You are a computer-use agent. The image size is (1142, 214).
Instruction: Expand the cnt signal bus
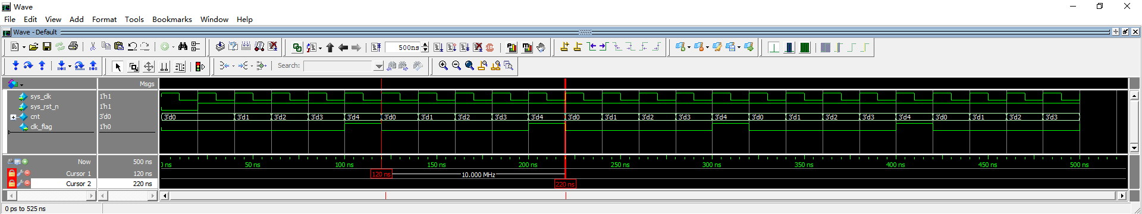click(x=13, y=117)
